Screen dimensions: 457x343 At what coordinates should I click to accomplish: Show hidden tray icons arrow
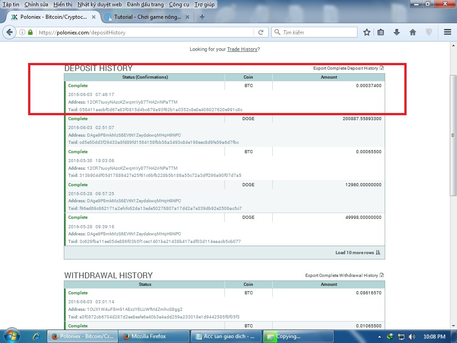click(x=379, y=337)
